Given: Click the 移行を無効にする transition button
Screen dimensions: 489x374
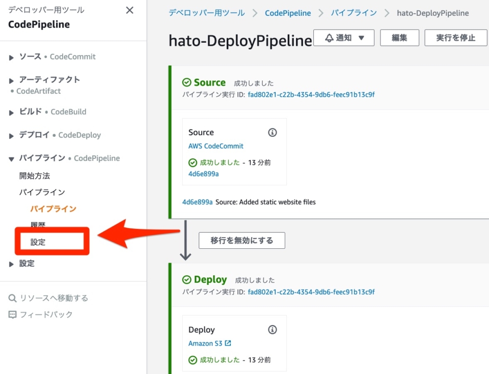Looking at the screenshot, I should (241, 240).
